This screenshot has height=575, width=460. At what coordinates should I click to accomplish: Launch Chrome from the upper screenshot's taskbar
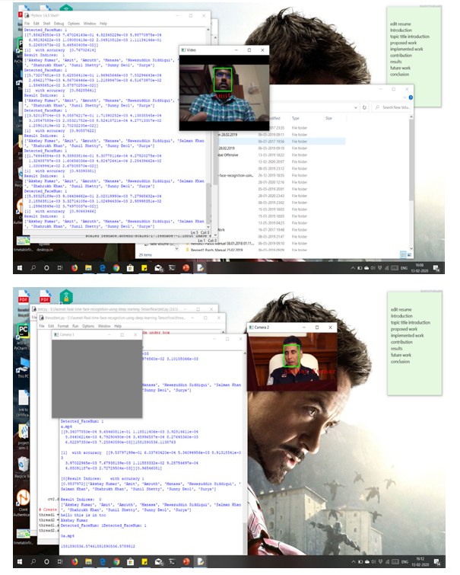point(116,268)
